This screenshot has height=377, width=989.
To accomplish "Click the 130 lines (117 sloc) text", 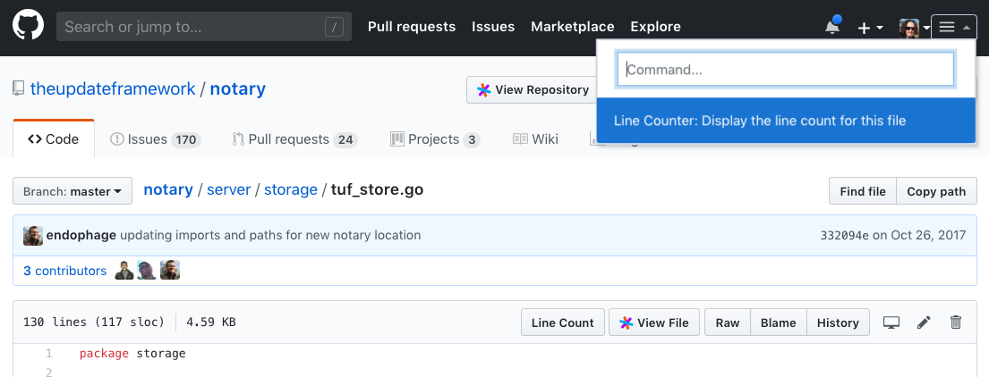I will pos(94,323).
